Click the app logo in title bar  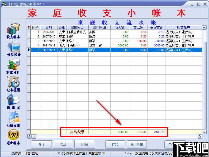coord(4,4)
